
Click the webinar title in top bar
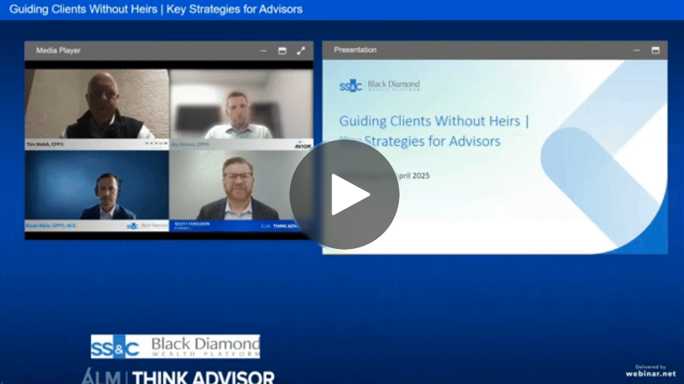pos(156,9)
